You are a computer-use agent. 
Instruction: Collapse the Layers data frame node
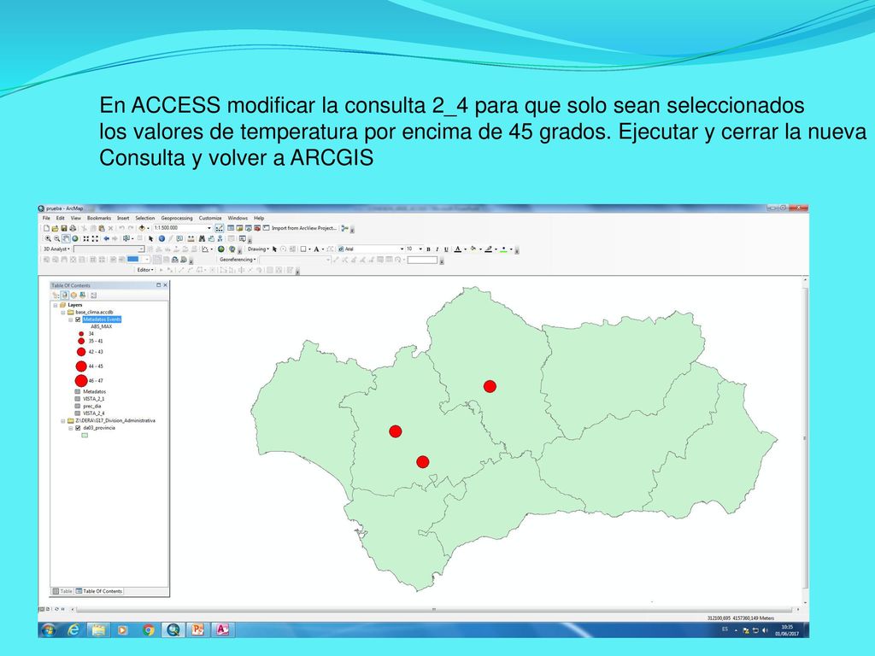pyautogui.click(x=56, y=305)
